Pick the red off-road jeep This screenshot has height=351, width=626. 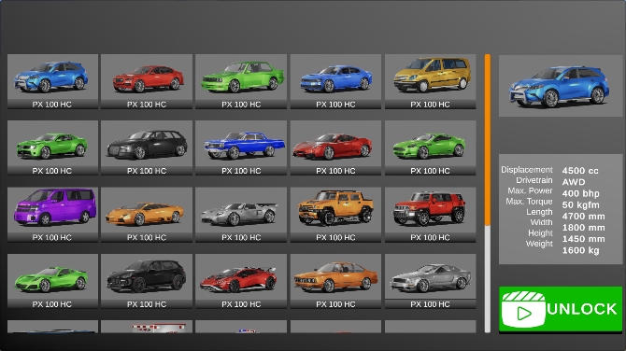tap(431, 215)
